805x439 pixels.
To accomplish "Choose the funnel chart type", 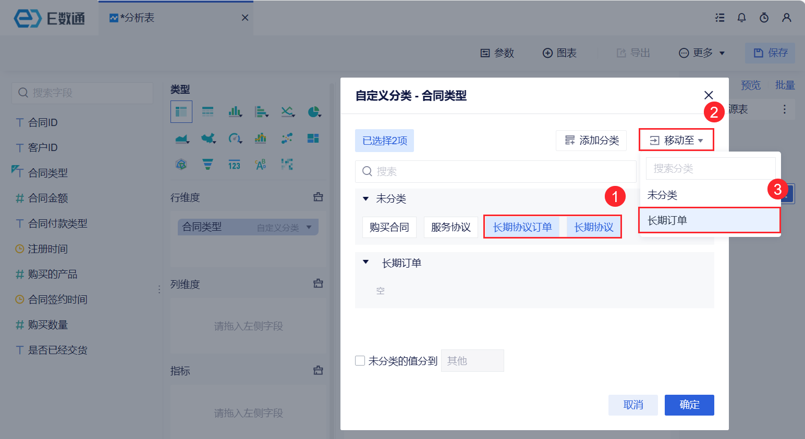I will point(208,165).
